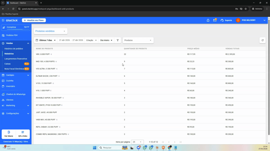Click info icon next to V80 | 8.000 PUFF

click(51, 54)
